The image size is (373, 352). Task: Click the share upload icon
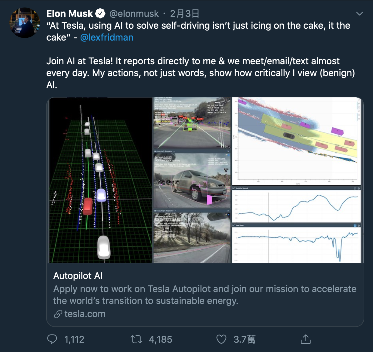coord(306,339)
